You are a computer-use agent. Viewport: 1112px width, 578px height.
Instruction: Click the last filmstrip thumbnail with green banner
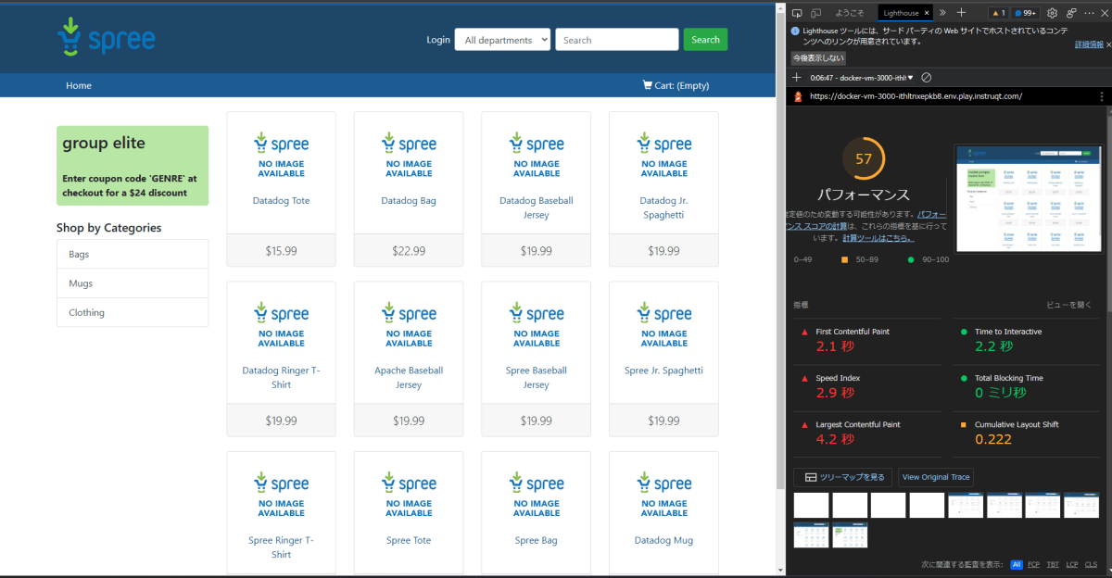coord(850,535)
